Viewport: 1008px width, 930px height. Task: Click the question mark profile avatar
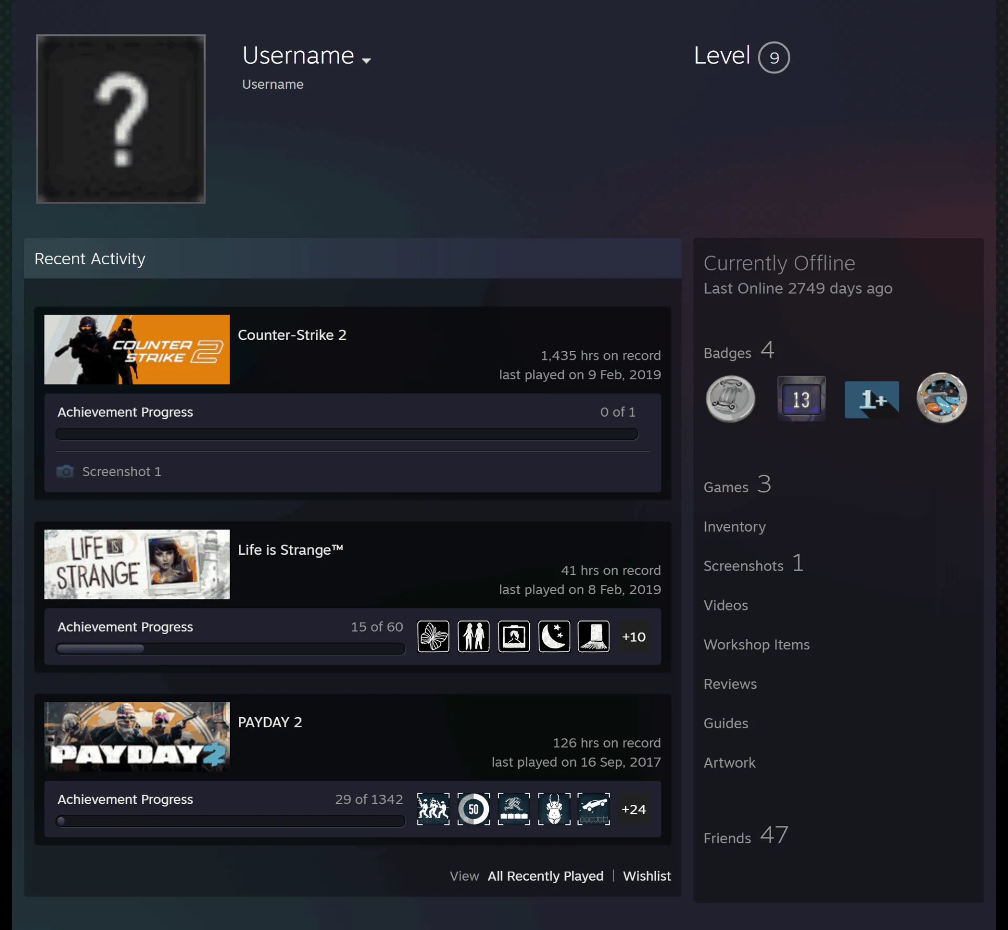coord(121,119)
